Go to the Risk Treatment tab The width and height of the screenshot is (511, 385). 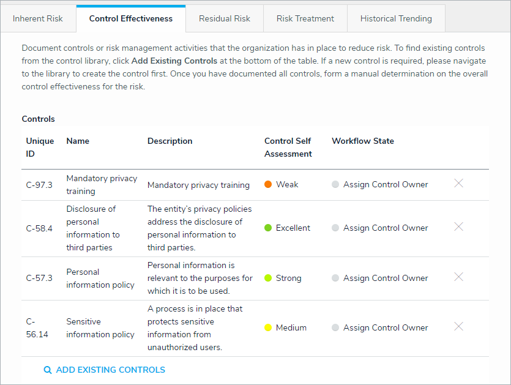tap(305, 18)
